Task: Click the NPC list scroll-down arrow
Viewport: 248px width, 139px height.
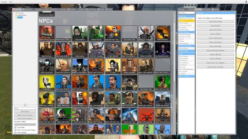Action: click(174, 133)
